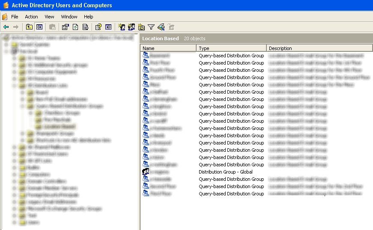Toggle Show/Hide Console Tree button
The height and width of the screenshot is (230, 373).
point(39,27)
